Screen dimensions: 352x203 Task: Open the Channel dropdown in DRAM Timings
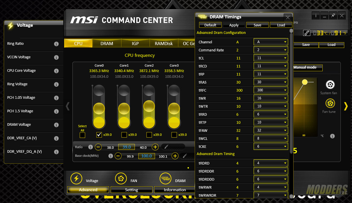click(x=271, y=42)
